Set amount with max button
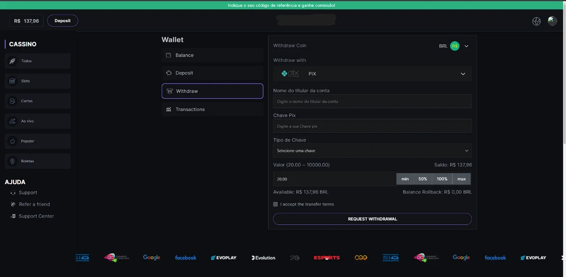566x277 pixels. coord(462,179)
